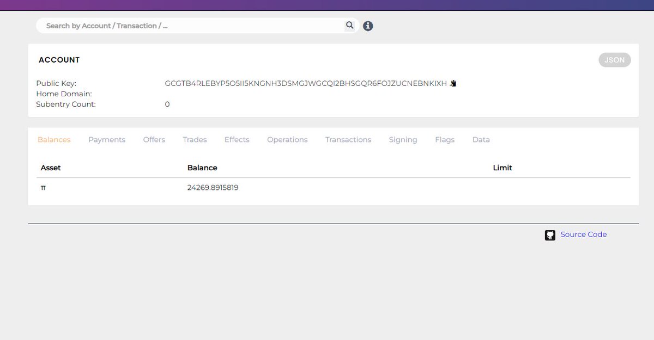Click the Balance column header
Screen dimensions: 654x340
pyautogui.click(x=202, y=168)
